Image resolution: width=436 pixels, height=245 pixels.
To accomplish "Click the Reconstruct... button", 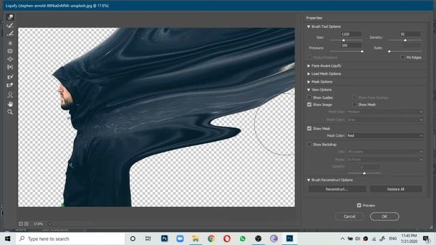I will click(x=337, y=189).
